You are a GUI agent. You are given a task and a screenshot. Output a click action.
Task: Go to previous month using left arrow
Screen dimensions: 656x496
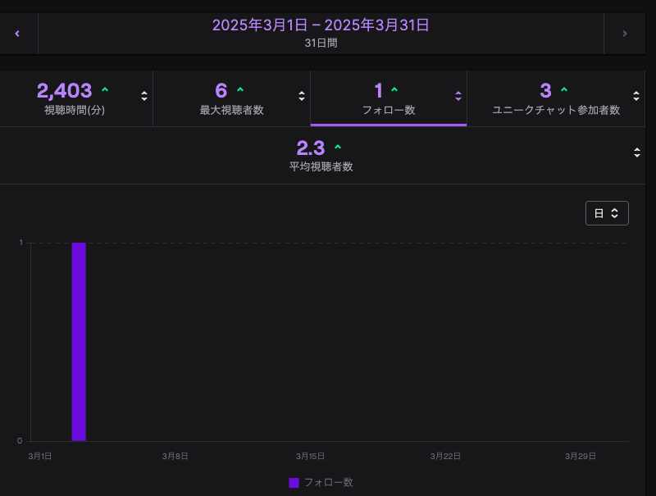(17, 34)
